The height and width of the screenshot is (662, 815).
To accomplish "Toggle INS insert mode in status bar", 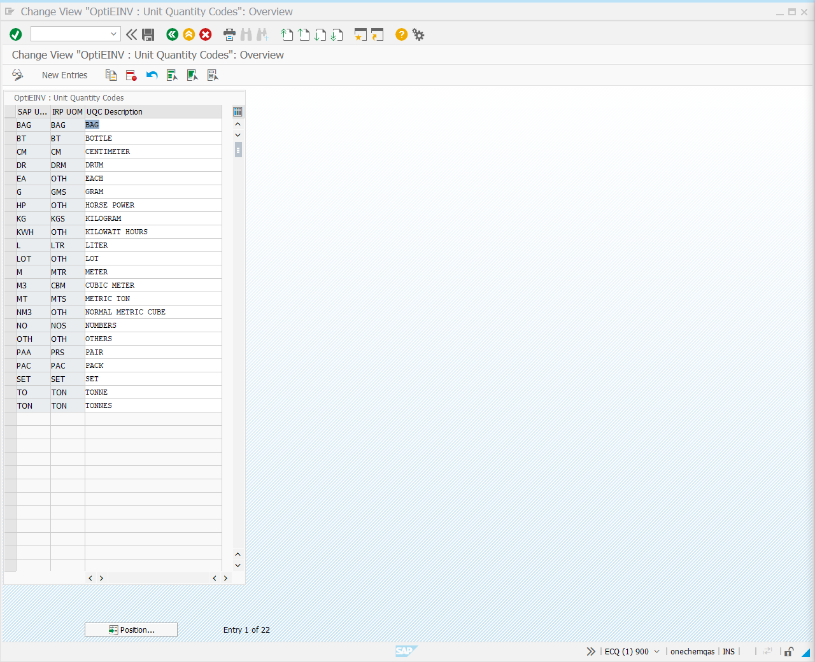I will [x=728, y=651].
